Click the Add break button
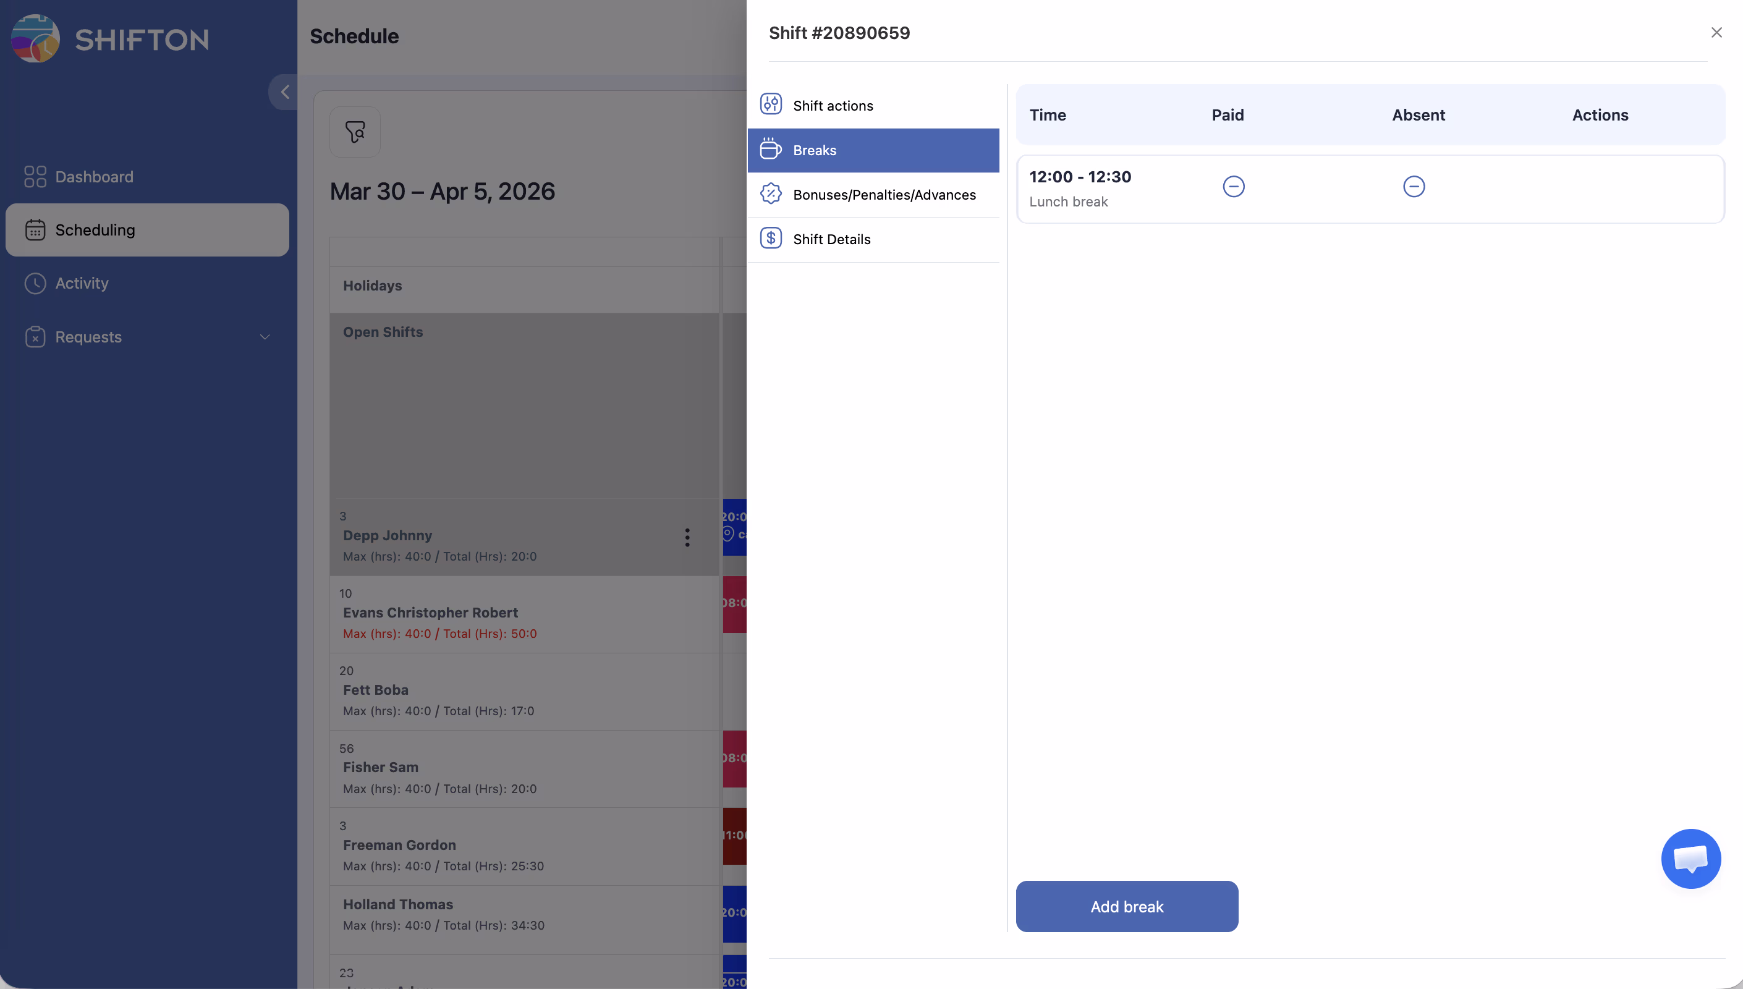This screenshot has height=989, width=1743. click(x=1127, y=906)
